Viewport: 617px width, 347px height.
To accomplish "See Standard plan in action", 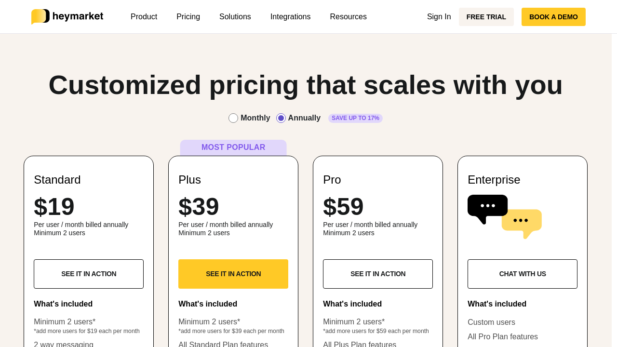I will [x=89, y=274].
